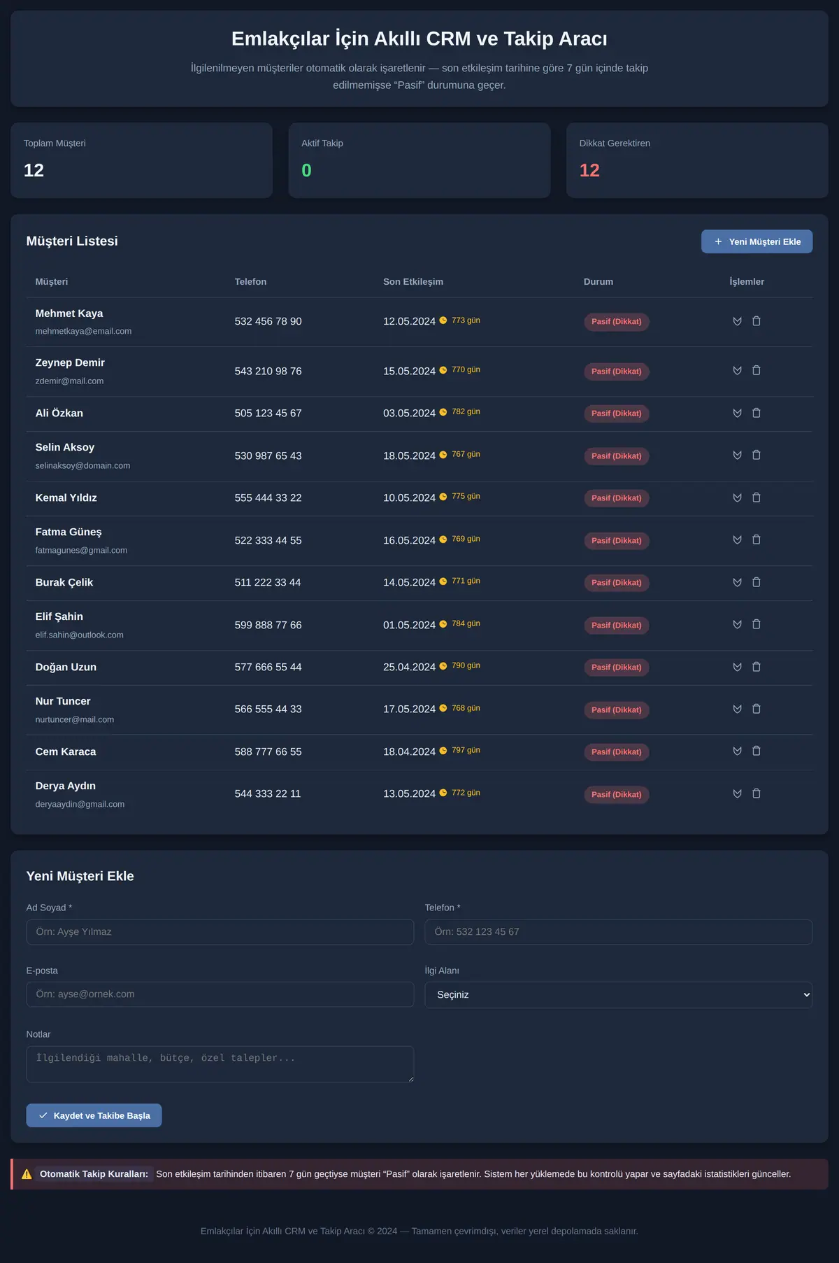The image size is (839, 1263).
Task: Click email elif.sahin@outlook.com
Action: click(80, 635)
